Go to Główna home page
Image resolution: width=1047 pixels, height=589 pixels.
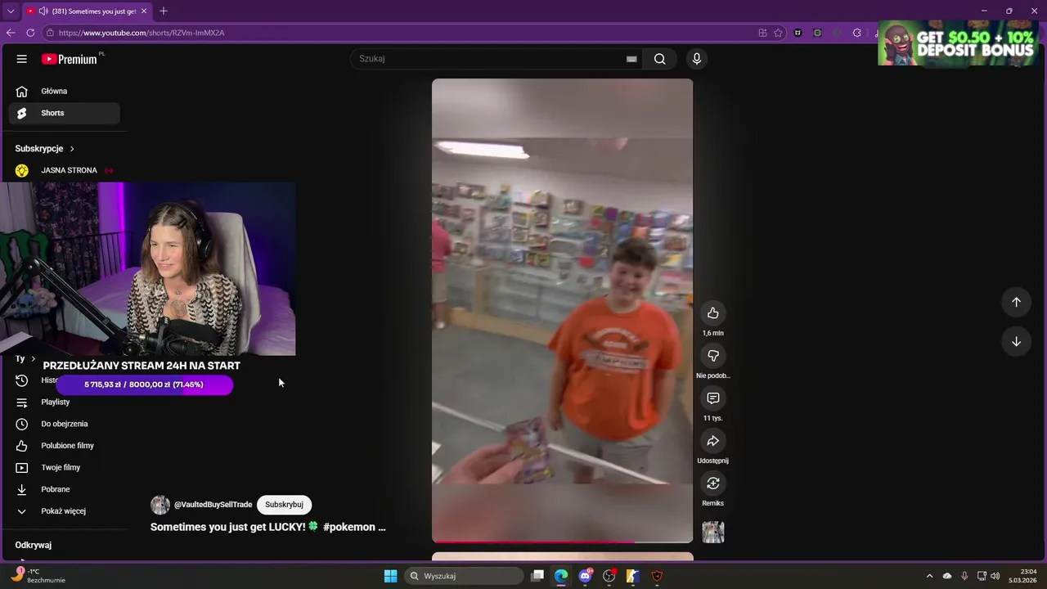click(64, 92)
